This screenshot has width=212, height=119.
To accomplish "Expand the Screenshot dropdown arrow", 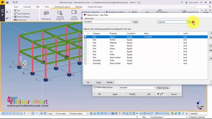I will pos(13,20).
